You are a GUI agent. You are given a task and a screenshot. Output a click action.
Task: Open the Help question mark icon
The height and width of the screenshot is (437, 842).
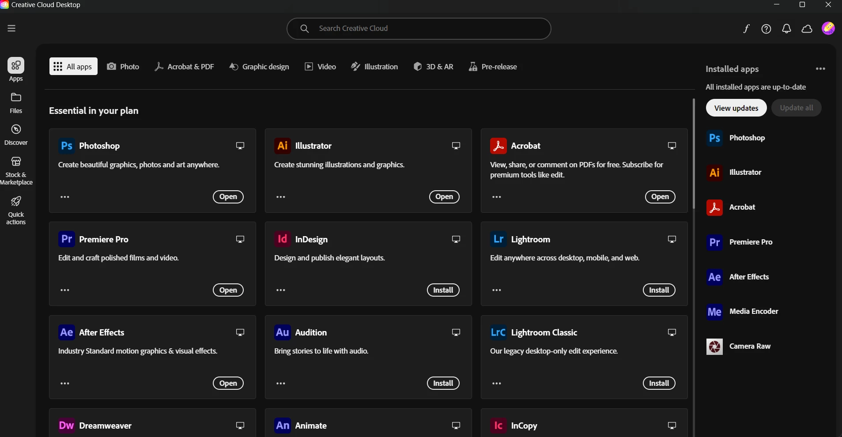coord(766,29)
